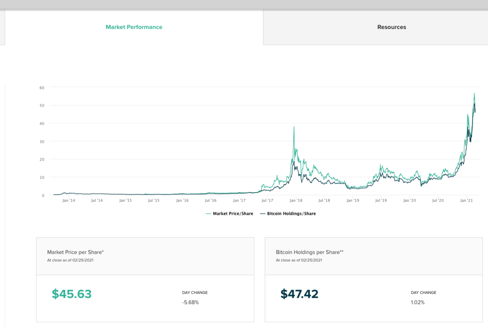Click the Jan '14 x-axis label
The width and height of the screenshot is (488, 327).
click(68, 200)
